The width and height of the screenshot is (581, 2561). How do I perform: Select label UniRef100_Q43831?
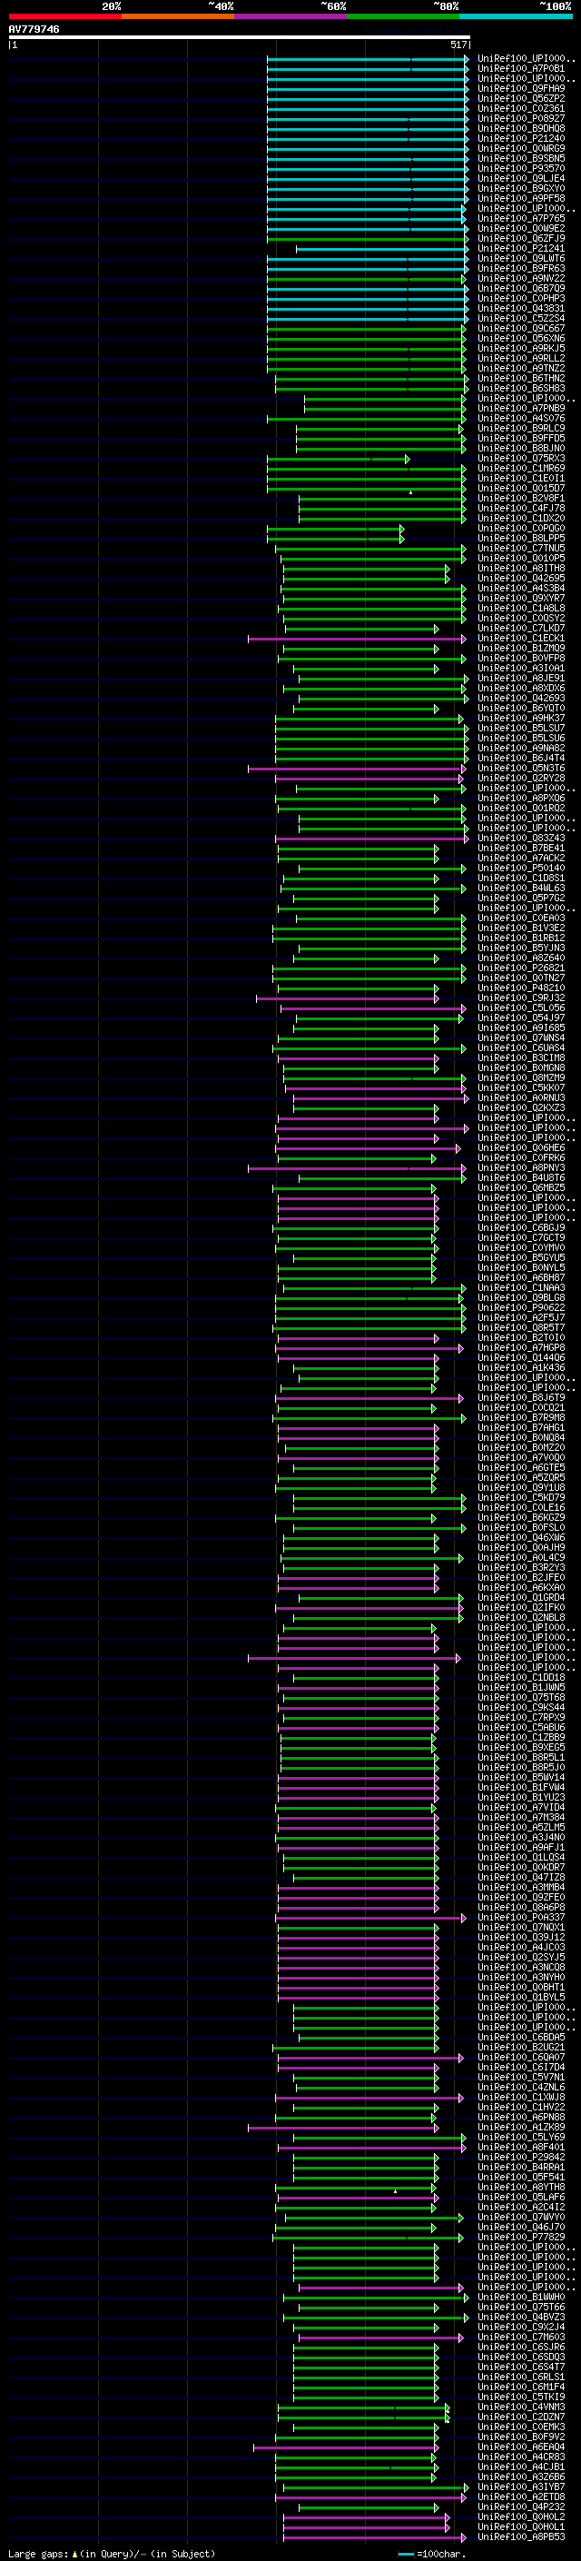click(520, 308)
